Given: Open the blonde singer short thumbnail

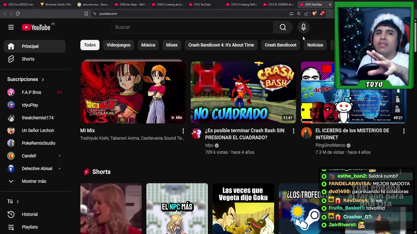Looking at the screenshot, I should [x=111, y=208].
